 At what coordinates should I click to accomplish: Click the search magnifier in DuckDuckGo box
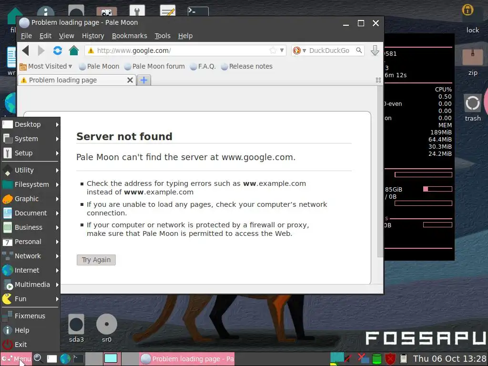359,51
